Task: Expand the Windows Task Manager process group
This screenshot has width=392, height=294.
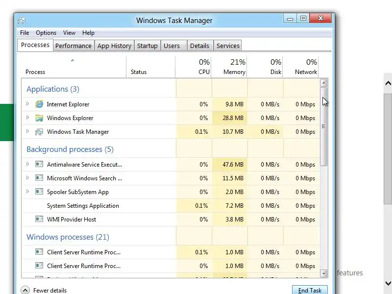Action: (28, 131)
